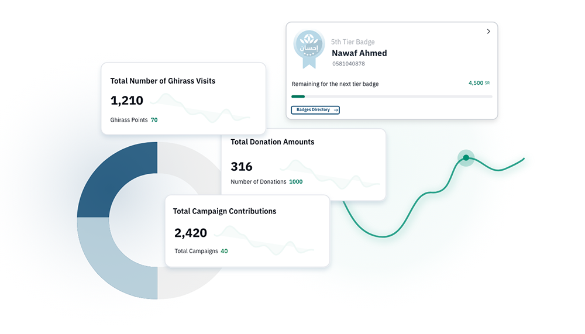Image resolution: width=585 pixels, height=334 pixels.
Task: Select the green line chart data point
Action: coord(466,158)
